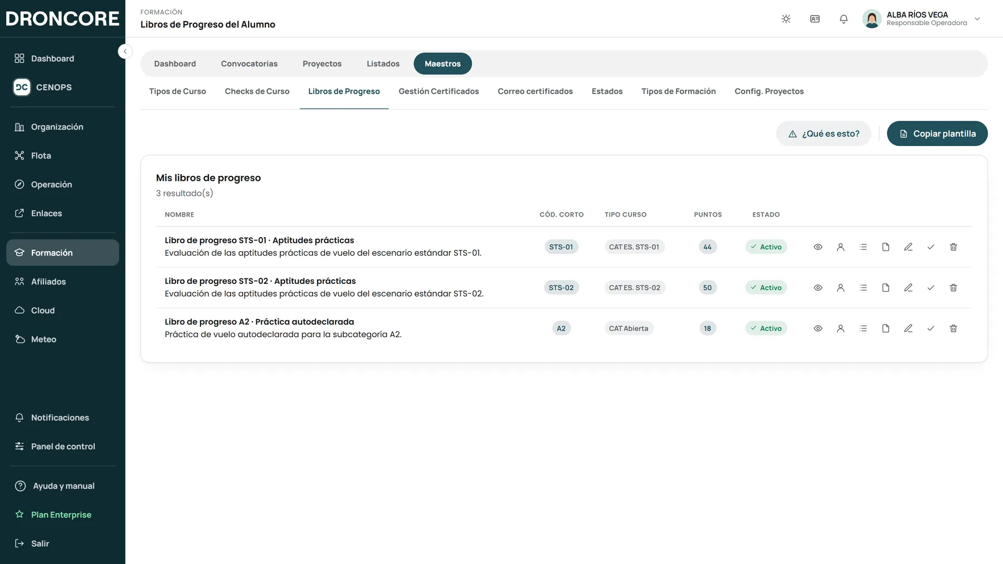Image resolution: width=1003 pixels, height=564 pixels.
Task: Open the ID card icon in header
Action: (x=815, y=19)
